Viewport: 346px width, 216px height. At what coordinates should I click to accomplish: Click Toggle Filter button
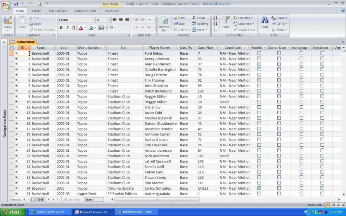(244, 30)
